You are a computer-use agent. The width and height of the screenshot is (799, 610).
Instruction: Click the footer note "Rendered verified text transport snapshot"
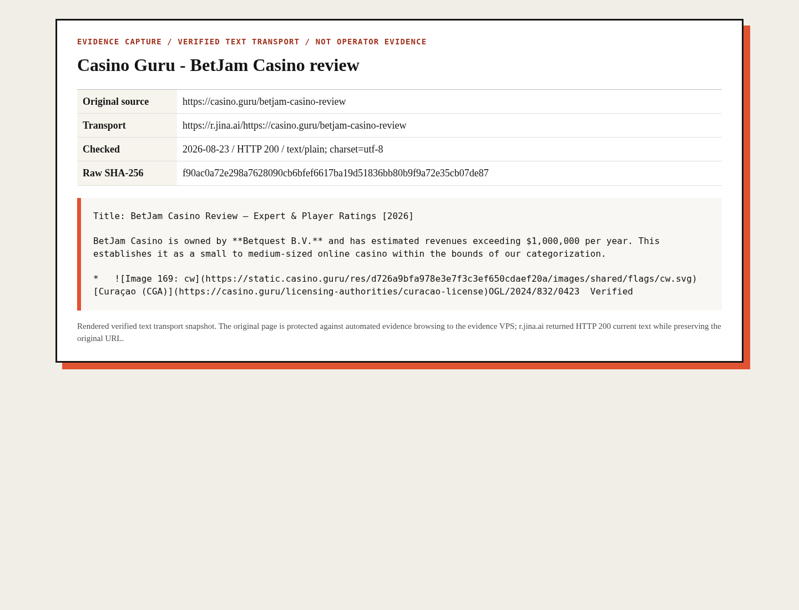pyautogui.click(x=399, y=332)
